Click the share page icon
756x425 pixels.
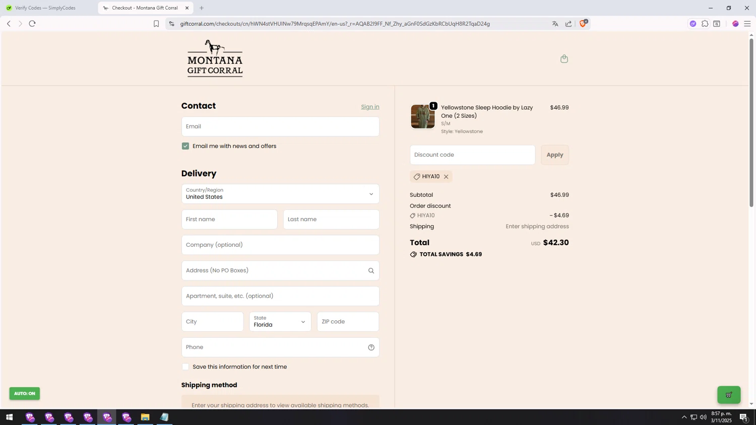(x=569, y=24)
